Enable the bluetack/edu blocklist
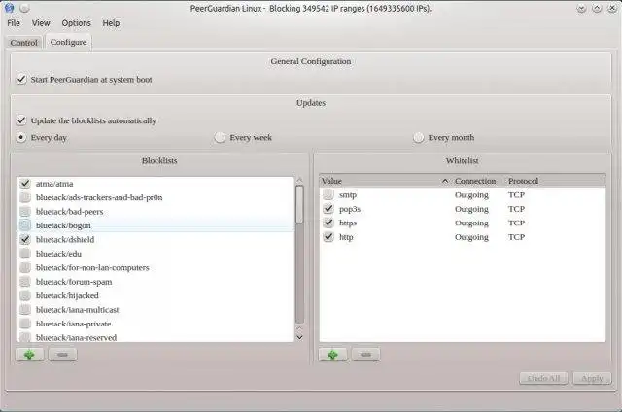Screen dimensions: 622x412 [x=25, y=254]
